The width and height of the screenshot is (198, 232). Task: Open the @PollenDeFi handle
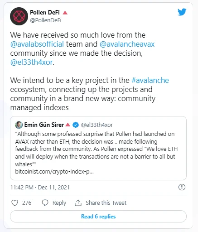click(x=46, y=20)
